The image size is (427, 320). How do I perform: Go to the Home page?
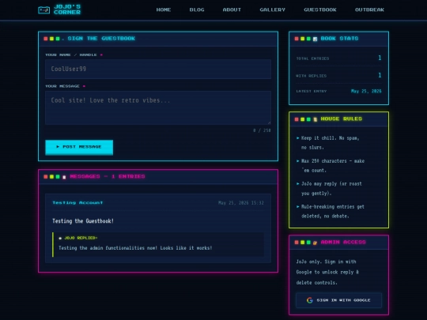(164, 9)
